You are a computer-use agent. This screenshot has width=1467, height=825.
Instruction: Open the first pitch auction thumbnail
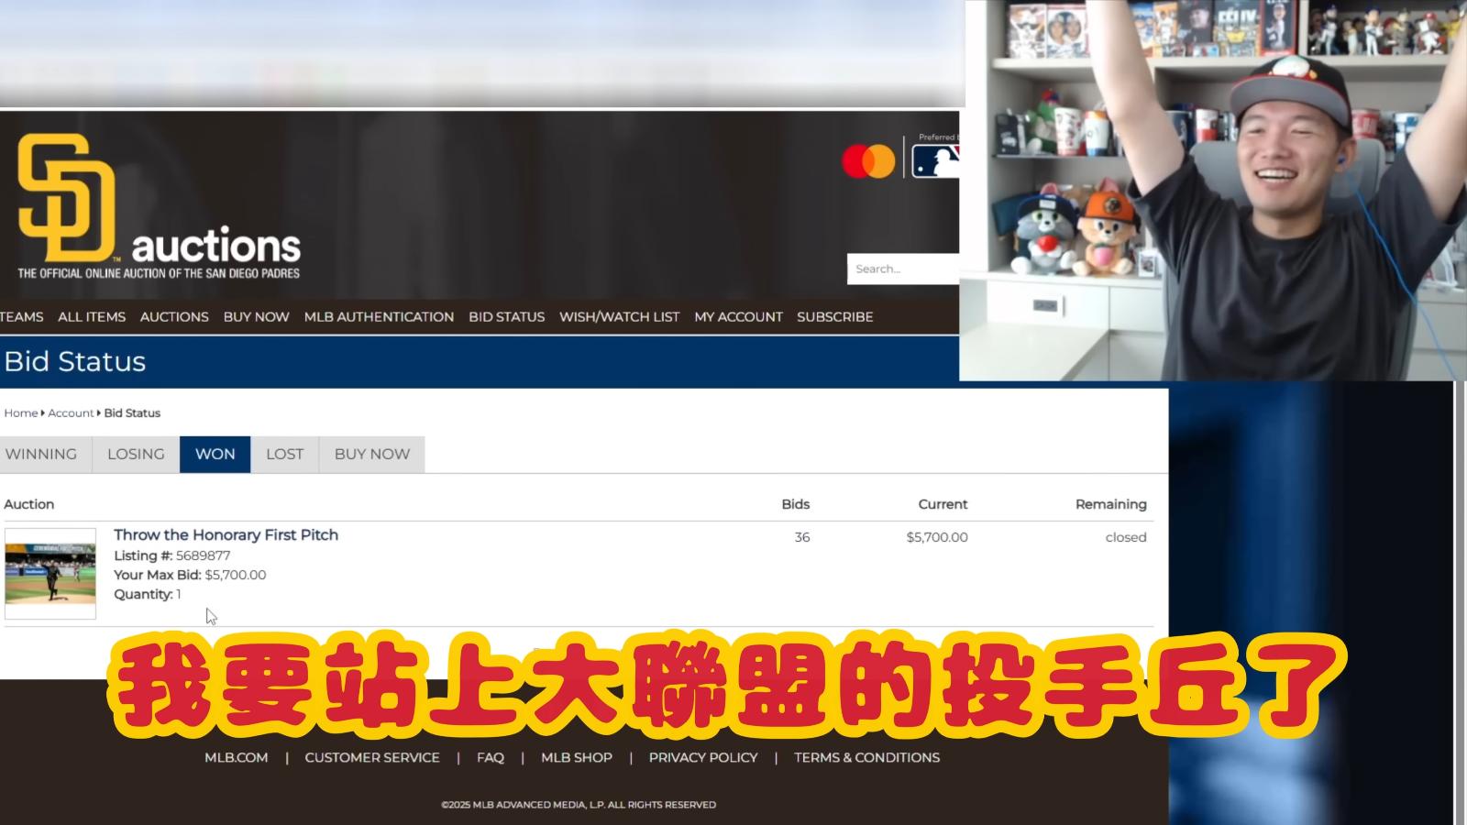click(50, 574)
